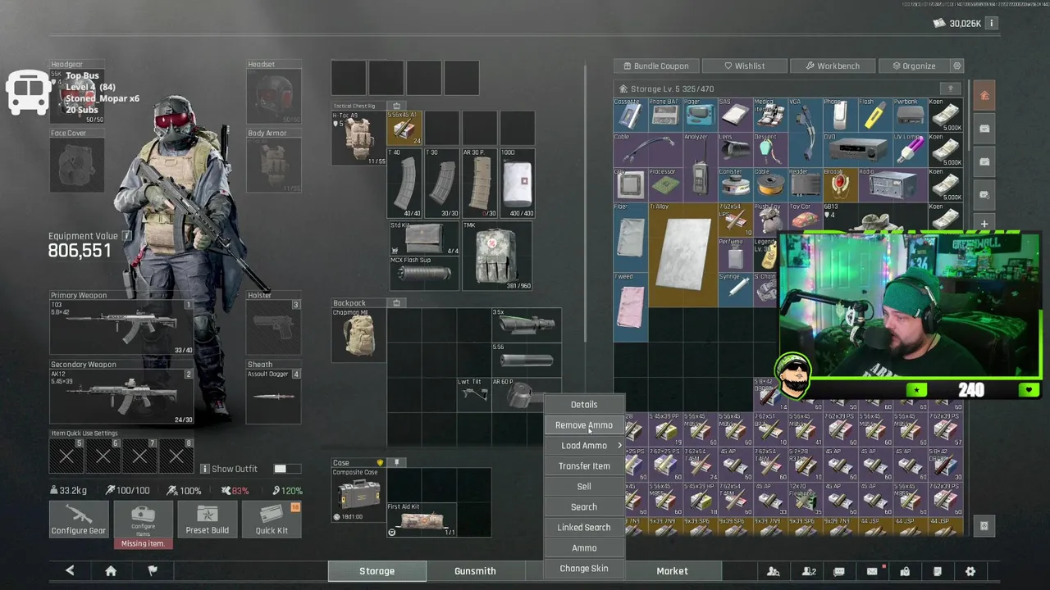Screen dimensions: 1050x590
Task: Click the Tactical Chest Rig lock icon
Action: pos(396,106)
